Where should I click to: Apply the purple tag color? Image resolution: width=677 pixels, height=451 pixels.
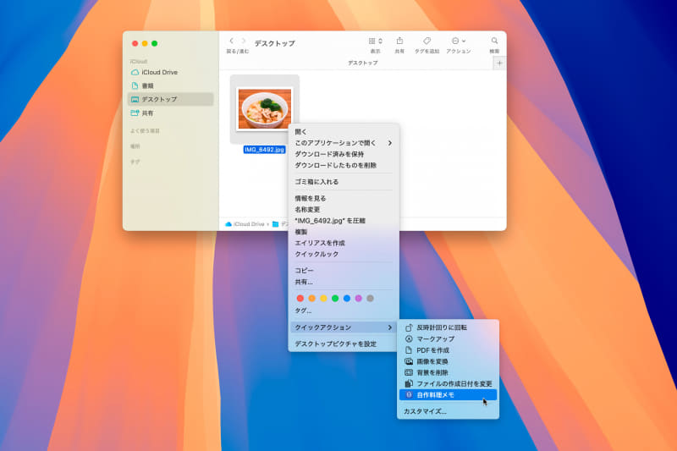coord(358,298)
